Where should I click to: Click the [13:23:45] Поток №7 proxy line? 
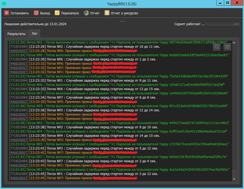coord(73,178)
